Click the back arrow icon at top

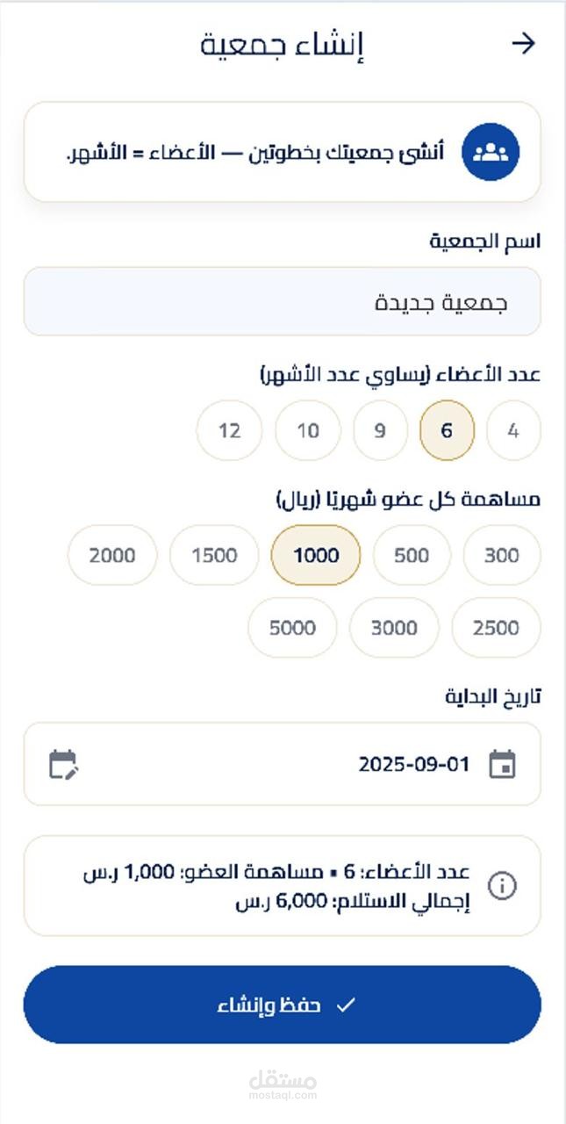(x=524, y=44)
